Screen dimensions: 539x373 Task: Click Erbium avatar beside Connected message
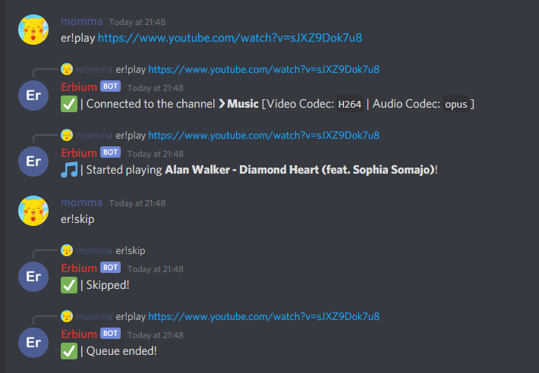(33, 96)
